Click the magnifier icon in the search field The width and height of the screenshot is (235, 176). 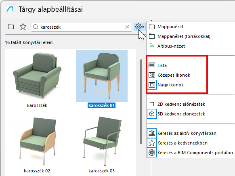(x=36, y=27)
